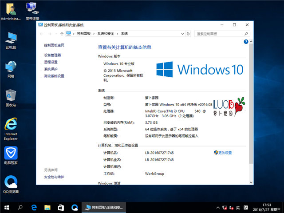Screen dimensions: 284x213
Task: Click 系统 breadcrumb segment
Action: (x=124, y=34)
